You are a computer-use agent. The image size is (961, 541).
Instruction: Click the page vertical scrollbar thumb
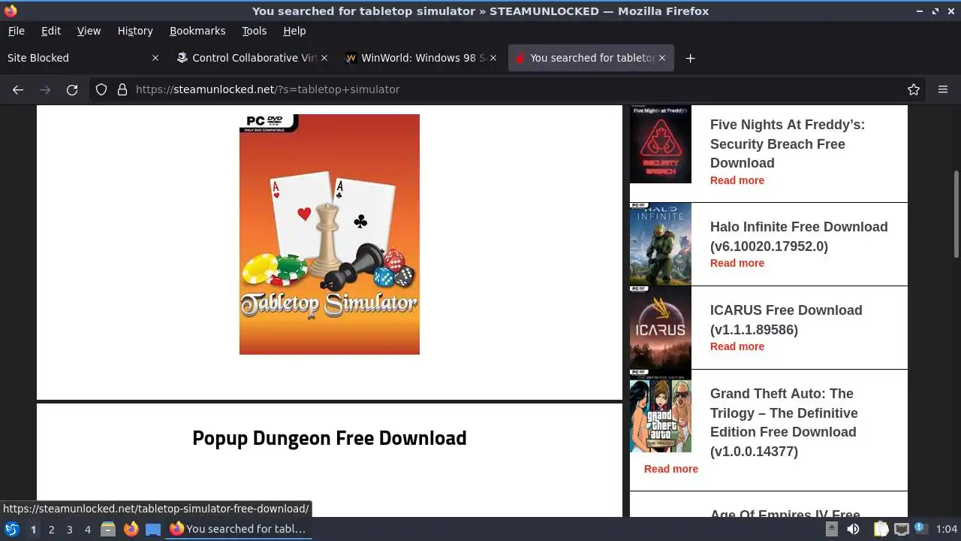(956, 214)
